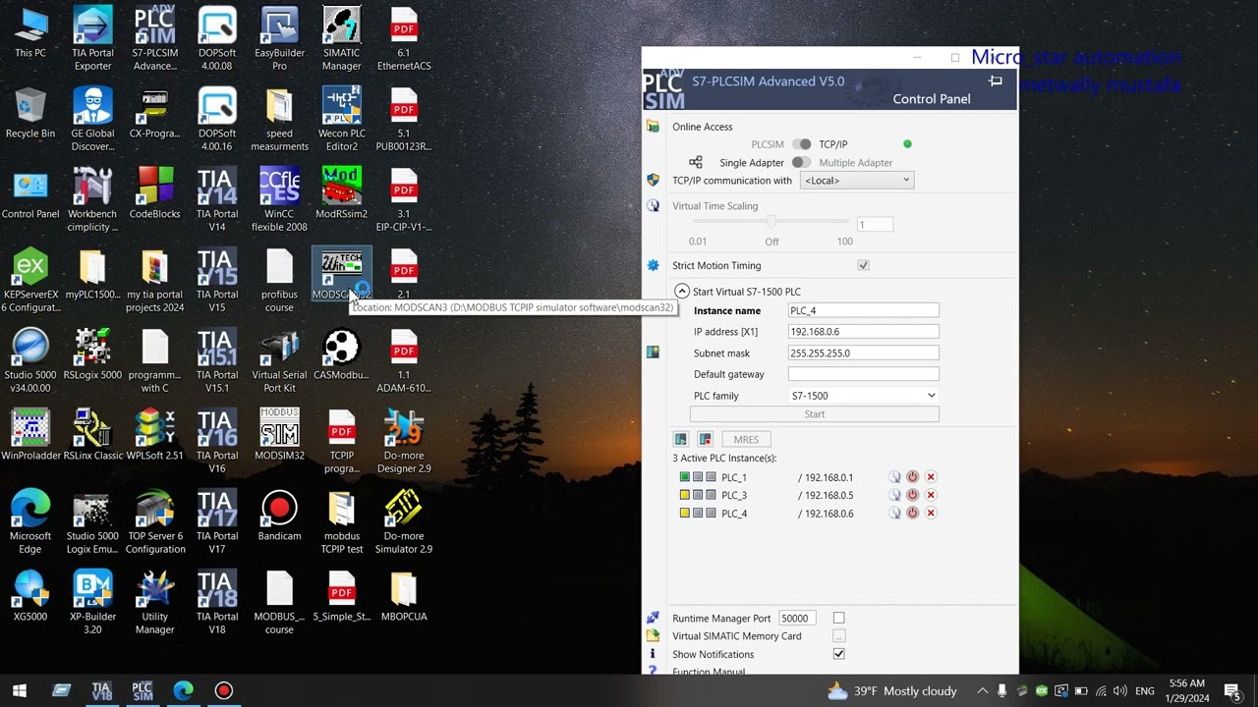Click the Virtual Time Scaling slider handle
1258x707 pixels.
772,224
